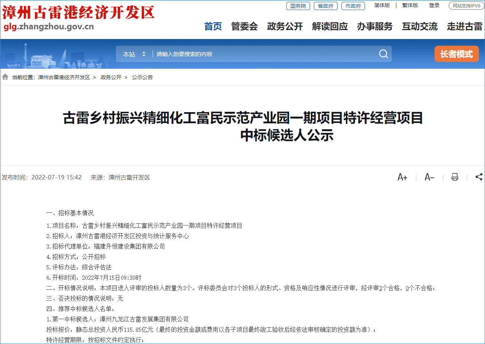This screenshot has height=344, width=485.
Task: Open the 政务公开 navigation menu
Action: pyautogui.click(x=285, y=27)
